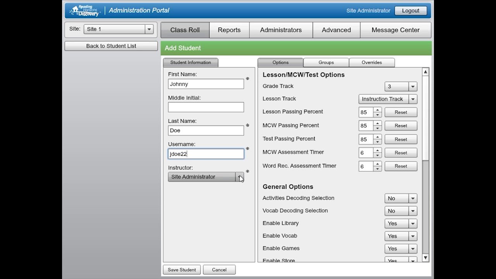Open the Enable Library dropdown
The image size is (496, 279).
[401, 224]
